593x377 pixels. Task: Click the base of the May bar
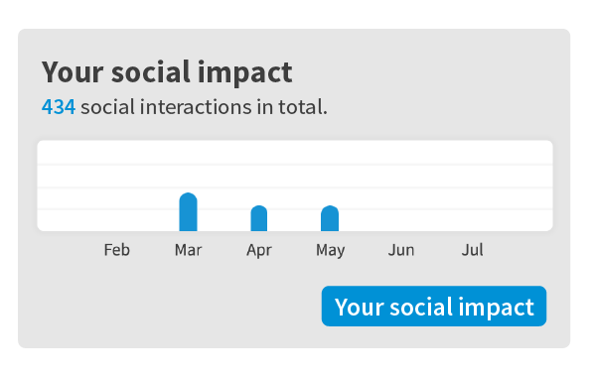[x=330, y=228]
